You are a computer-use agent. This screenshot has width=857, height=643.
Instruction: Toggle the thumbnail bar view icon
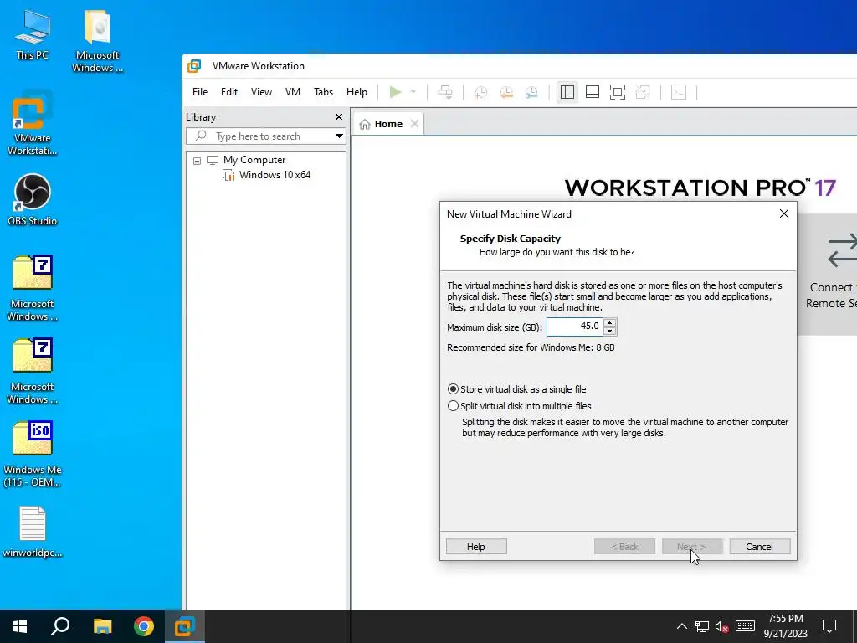coord(593,92)
